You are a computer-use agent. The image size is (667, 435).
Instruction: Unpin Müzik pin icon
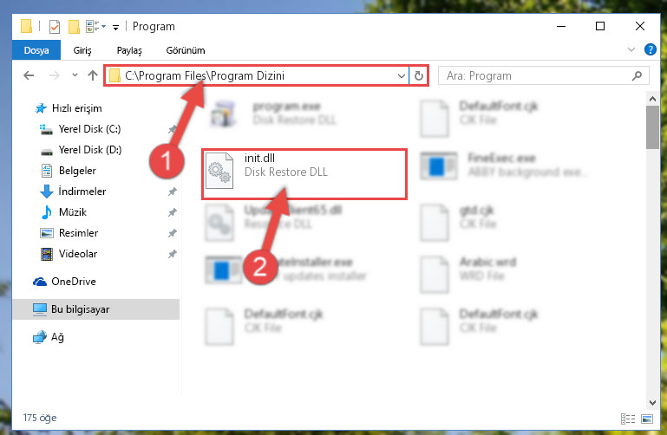point(173,212)
